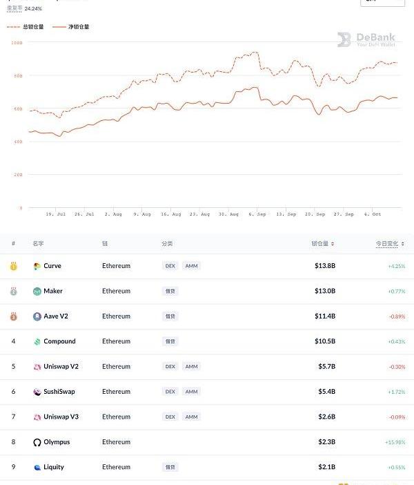414x485 pixels.
Task: Click the Olympus omega icon
Action: click(x=37, y=442)
